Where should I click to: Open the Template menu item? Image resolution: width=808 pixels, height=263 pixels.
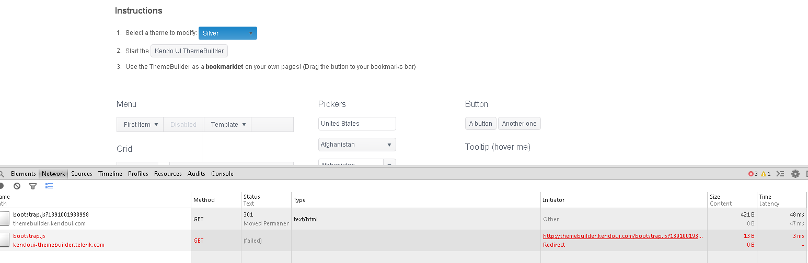228,125
